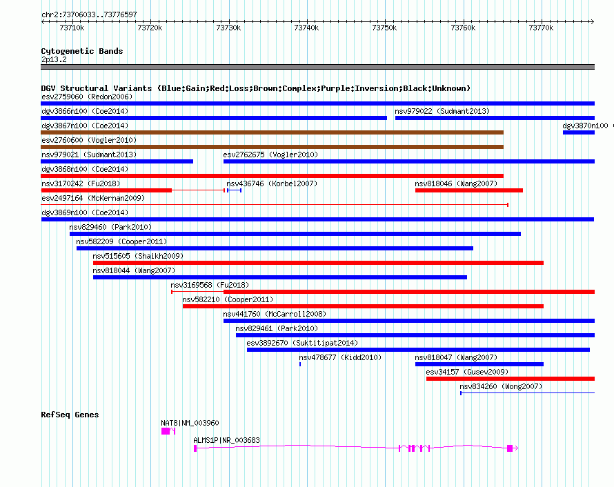
Task: Click the chr2:73706033..73776597 coordinates text
Action: click(89, 14)
